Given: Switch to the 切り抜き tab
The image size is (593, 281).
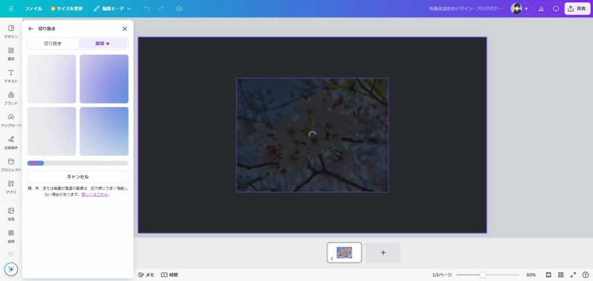Looking at the screenshot, I should [x=53, y=43].
